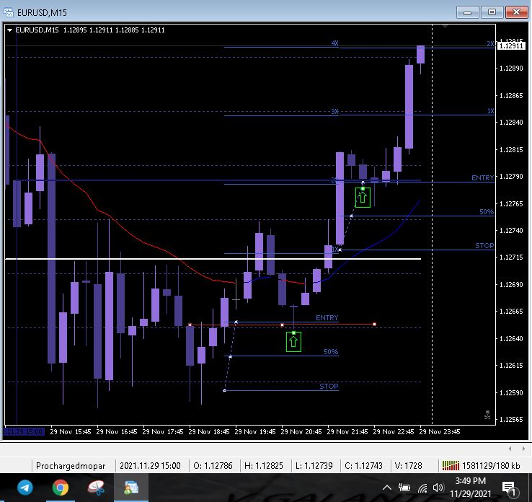
Task: Show hidden system tray icons
Action: pyautogui.click(x=387, y=488)
